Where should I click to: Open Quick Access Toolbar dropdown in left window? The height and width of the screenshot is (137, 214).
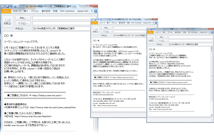point(27,7)
